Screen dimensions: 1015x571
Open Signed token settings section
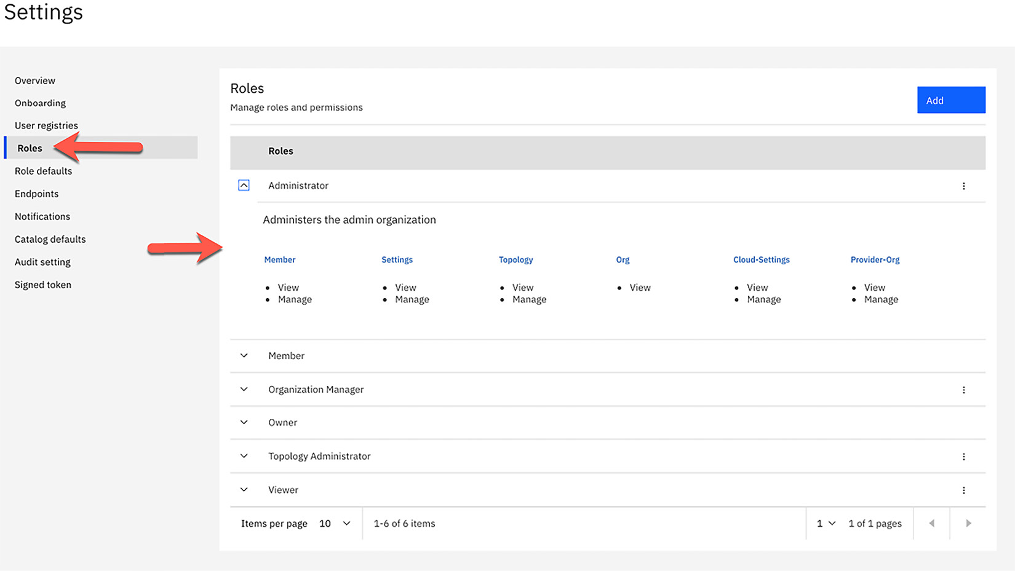click(43, 285)
